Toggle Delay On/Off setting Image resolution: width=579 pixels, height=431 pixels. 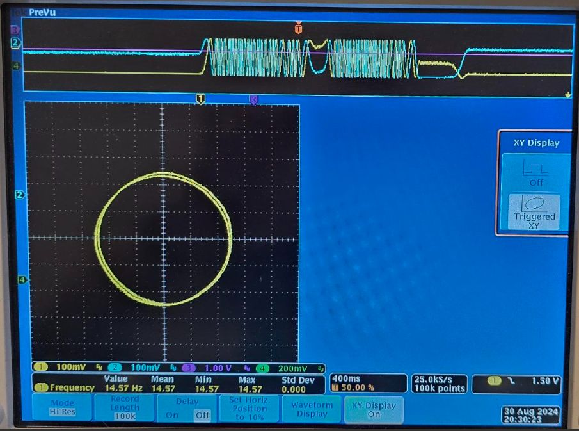[186, 408]
